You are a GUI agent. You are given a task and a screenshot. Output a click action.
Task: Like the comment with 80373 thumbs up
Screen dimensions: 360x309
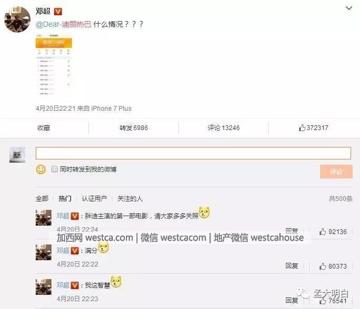(333, 266)
